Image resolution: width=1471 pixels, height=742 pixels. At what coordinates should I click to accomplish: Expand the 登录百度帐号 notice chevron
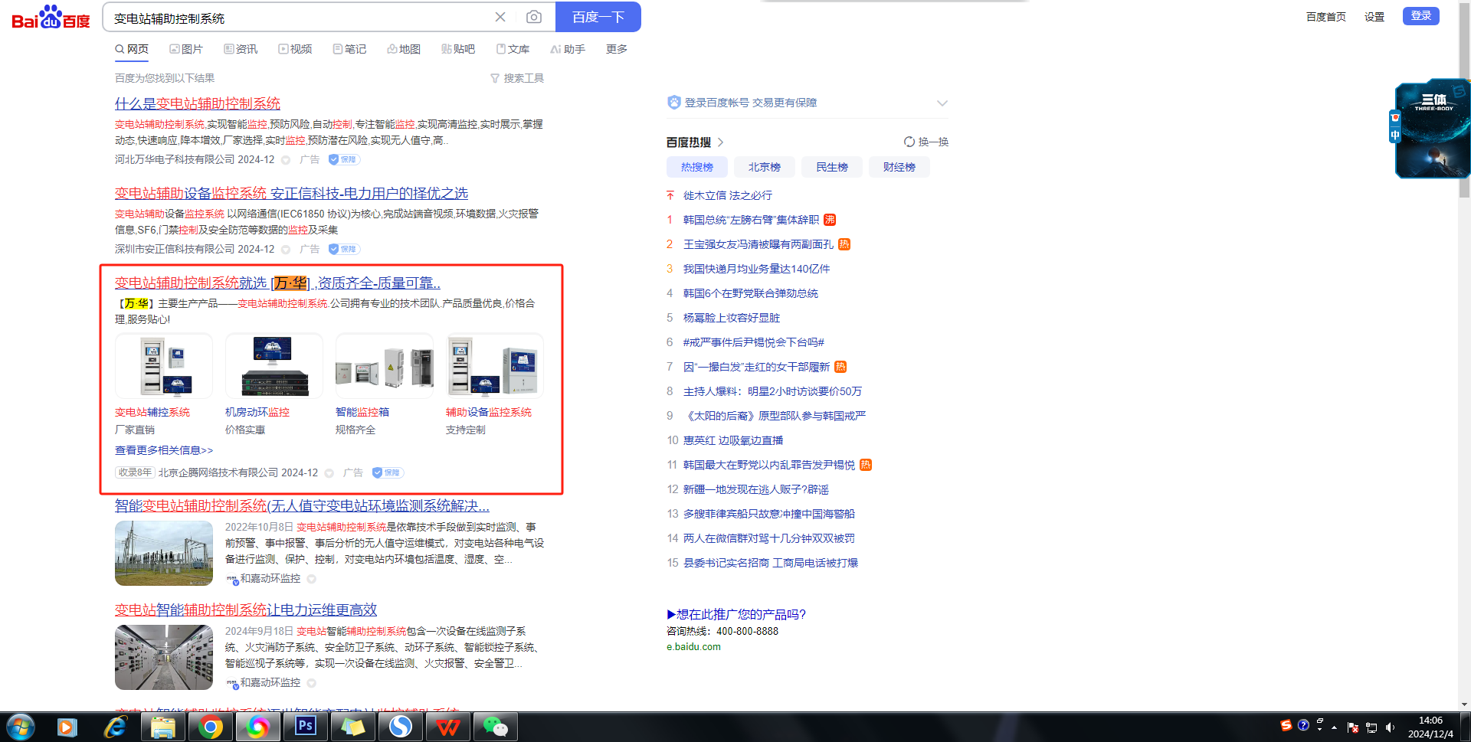[x=942, y=103]
